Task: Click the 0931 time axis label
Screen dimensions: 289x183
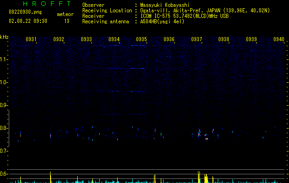Action: coord(31,39)
